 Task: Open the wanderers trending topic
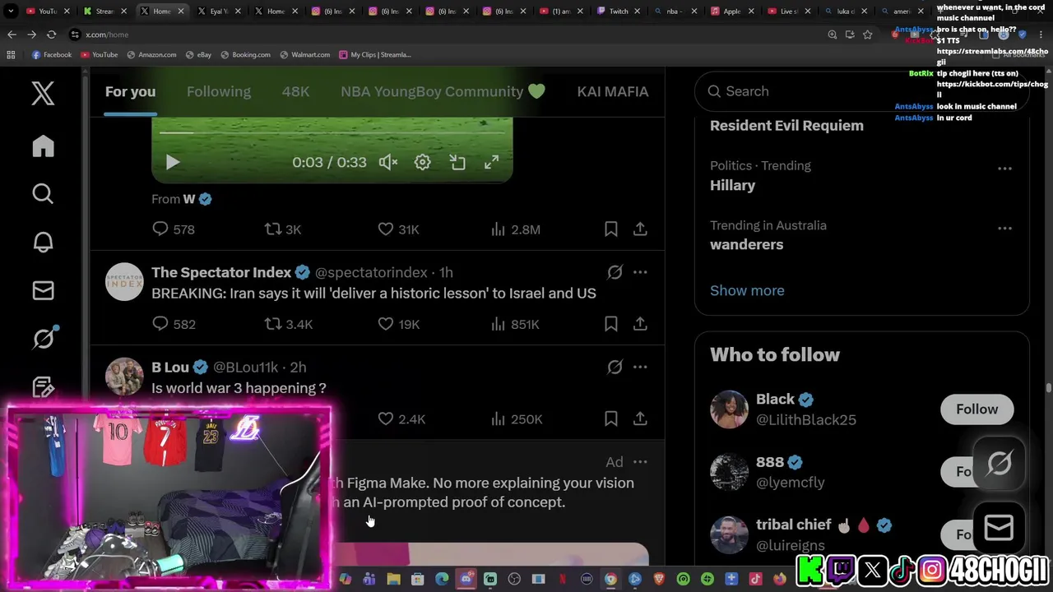click(746, 244)
